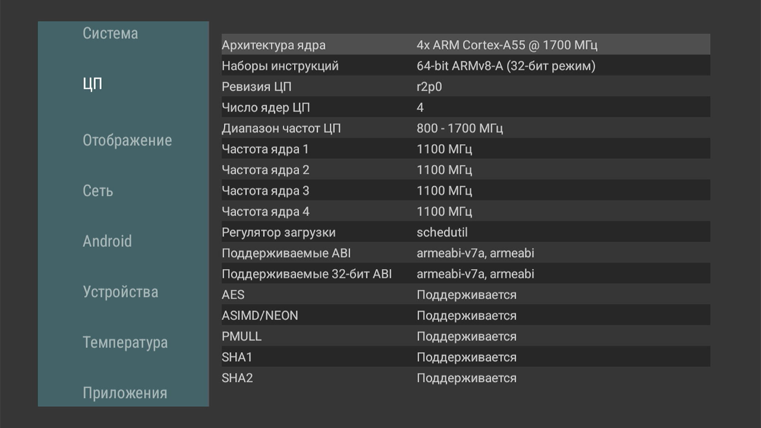This screenshot has width=761, height=428.
Task: Open the Сеть sidebar section
Action: tap(98, 191)
